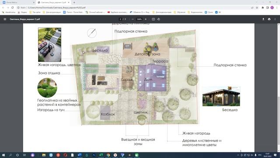This screenshot has height=158, width=280.
Task: Toggle the Chrome side panel
Action: tap(267, 8)
